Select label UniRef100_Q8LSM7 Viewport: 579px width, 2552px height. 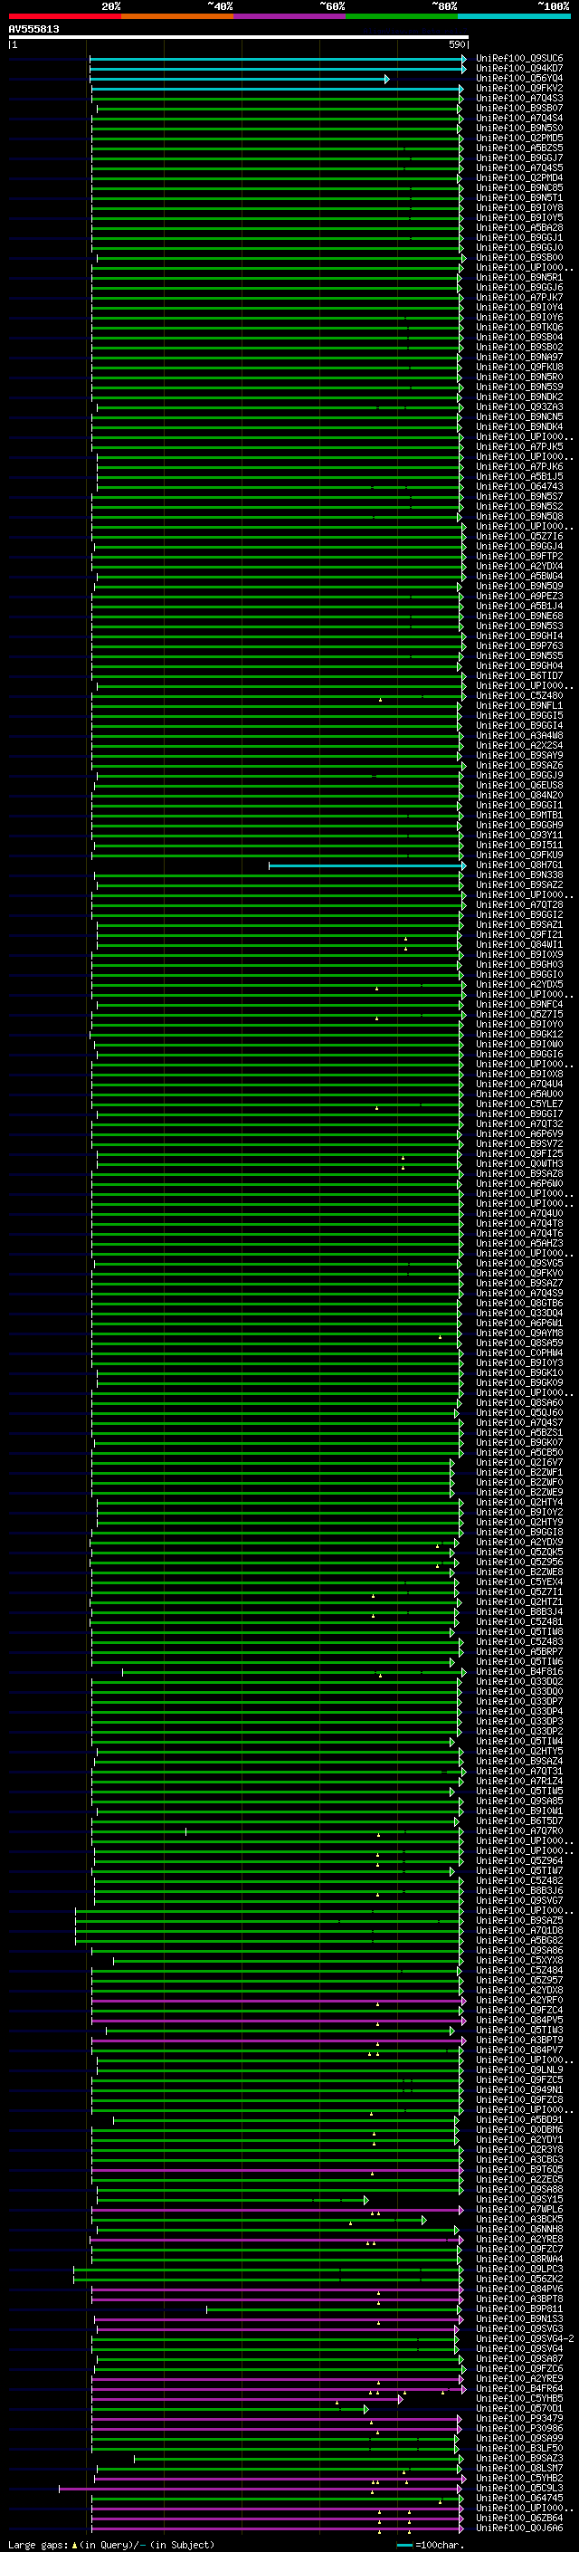(x=518, y=2468)
